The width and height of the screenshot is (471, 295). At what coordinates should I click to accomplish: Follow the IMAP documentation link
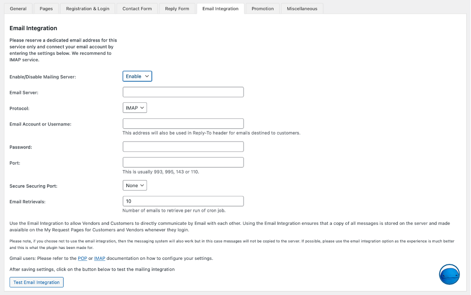pos(99,258)
